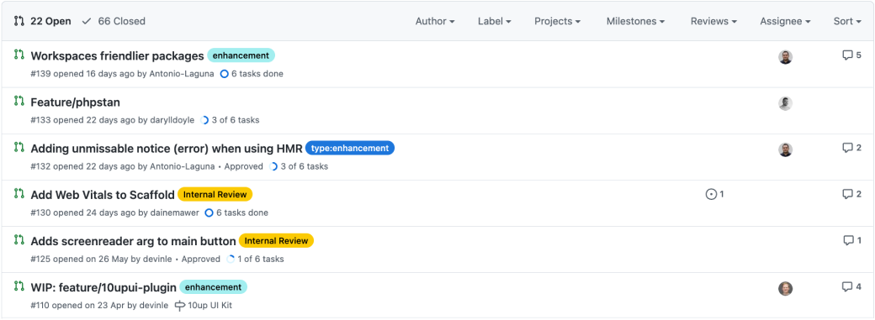
Task: Open Workspaces friendlier packages pull request
Action: [x=117, y=55]
